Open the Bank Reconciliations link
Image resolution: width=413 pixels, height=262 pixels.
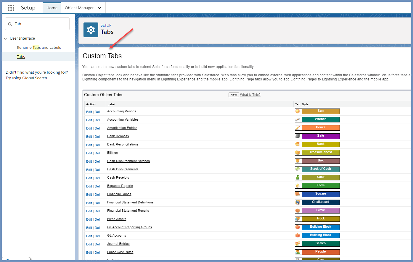tap(123, 144)
